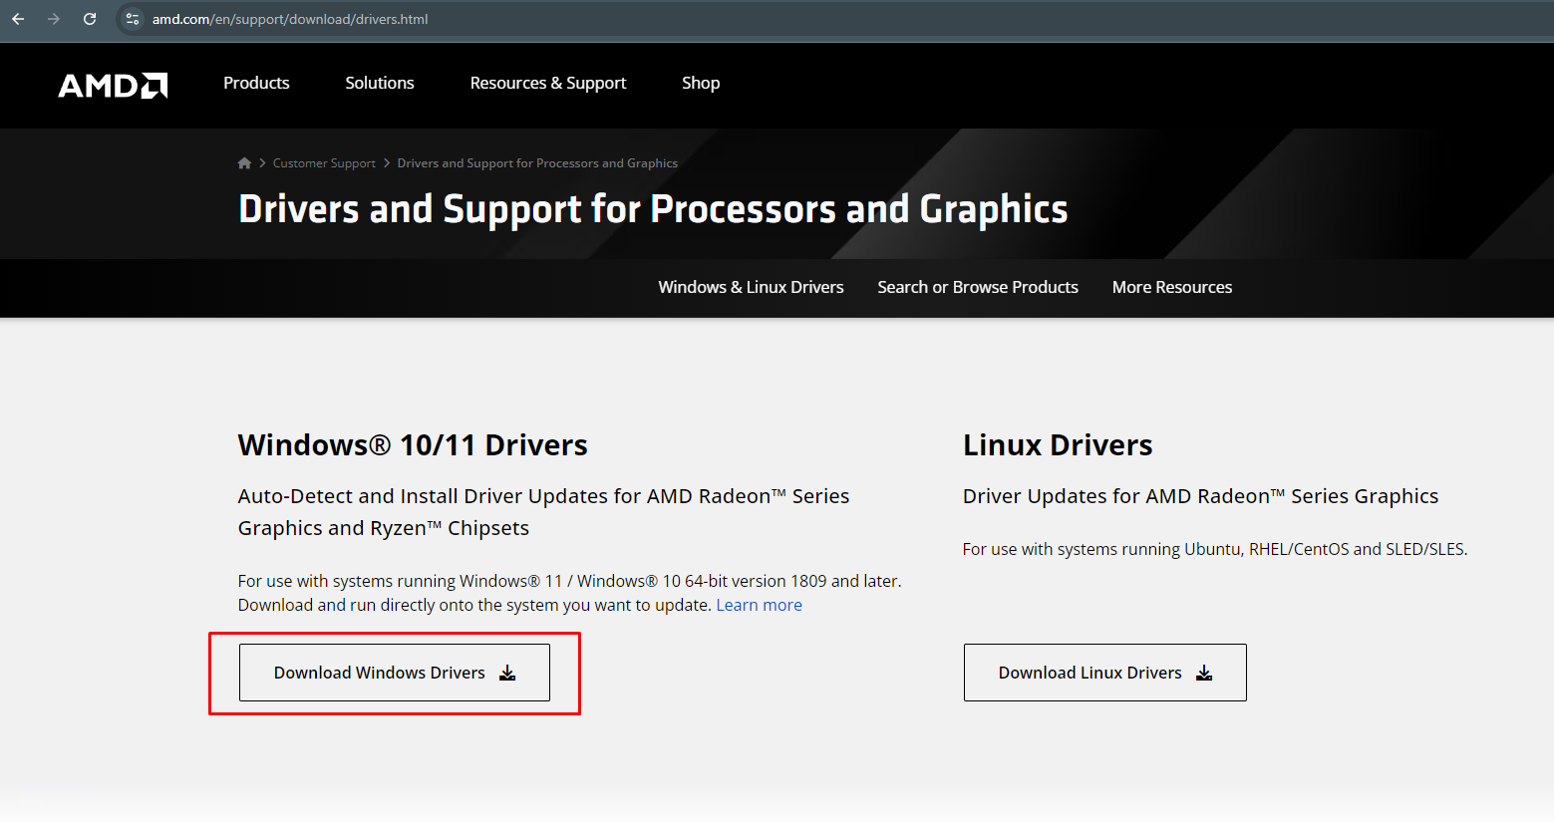Click Customer Support breadcrumb link
The height and width of the screenshot is (822, 1554).
point(324,163)
